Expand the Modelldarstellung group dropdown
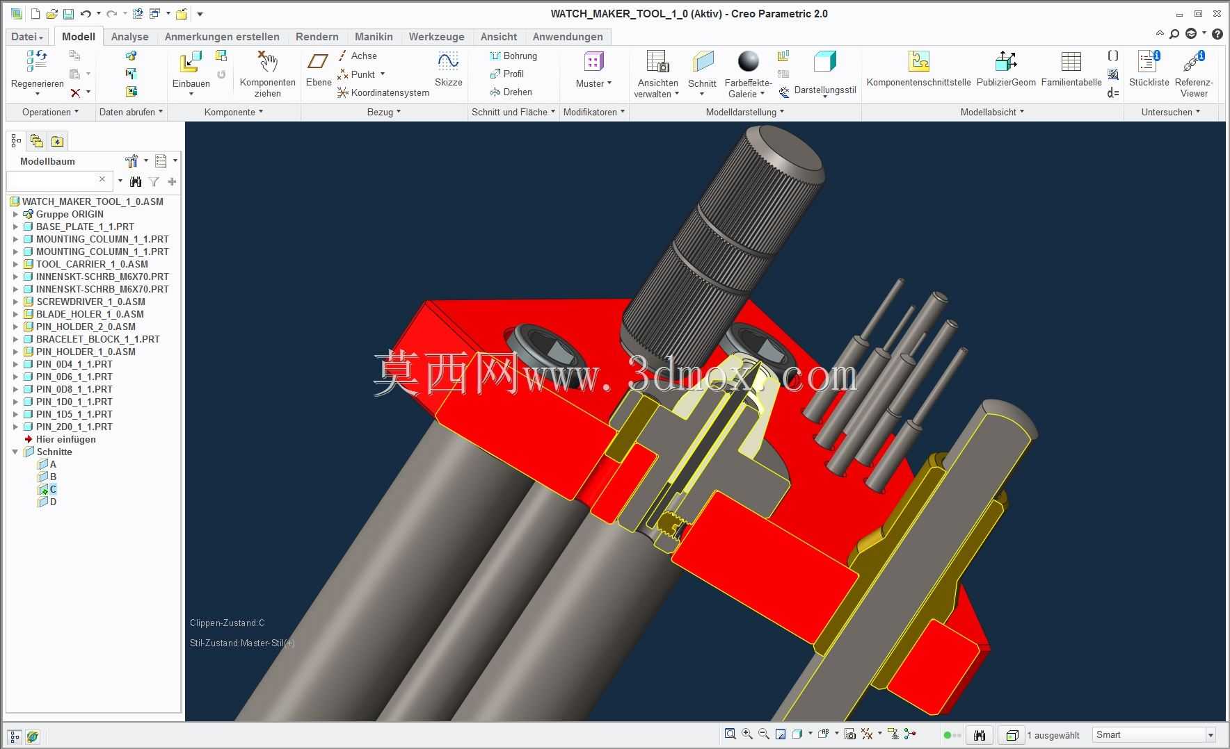1230x749 pixels. coord(745,112)
